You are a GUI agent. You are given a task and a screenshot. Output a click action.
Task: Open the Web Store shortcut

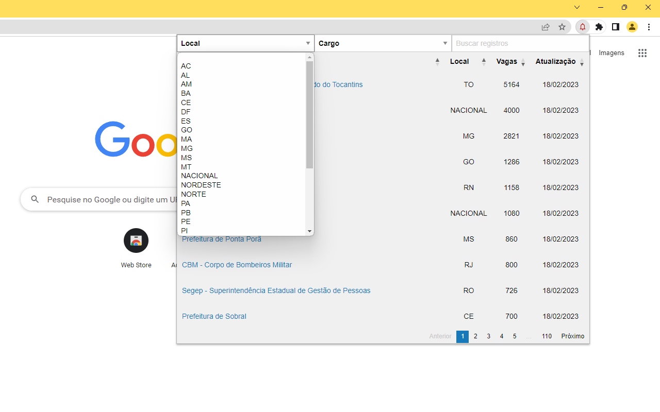tap(136, 241)
